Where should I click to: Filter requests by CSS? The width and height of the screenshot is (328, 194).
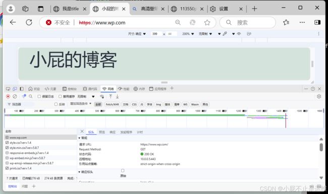click(134, 105)
